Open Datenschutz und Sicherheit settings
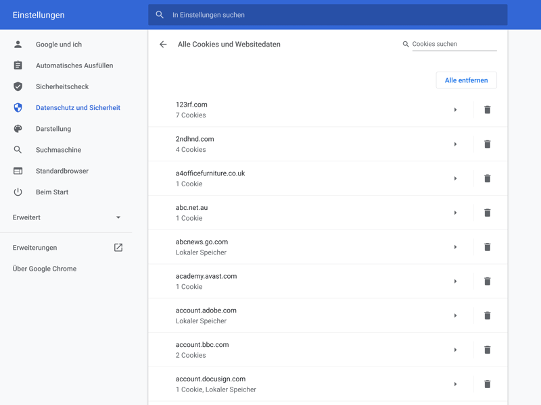Viewport: 541px width, 405px height. [78, 108]
